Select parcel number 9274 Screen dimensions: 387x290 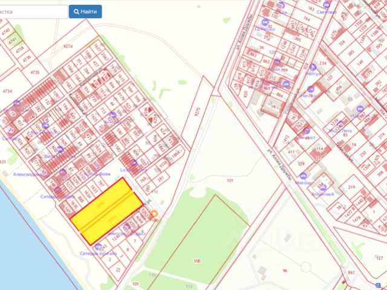coord(68,46)
